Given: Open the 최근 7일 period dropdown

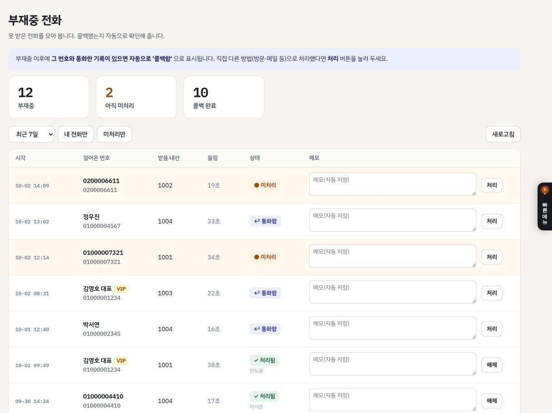Looking at the screenshot, I should coord(31,134).
